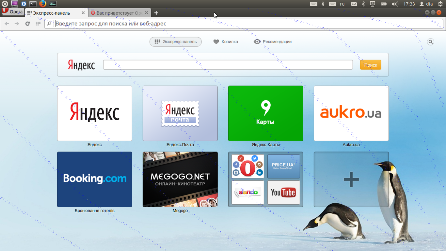This screenshot has width=446, height=251.
Task: Open the Яндекс speed dial tile
Action: tap(95, 113)
